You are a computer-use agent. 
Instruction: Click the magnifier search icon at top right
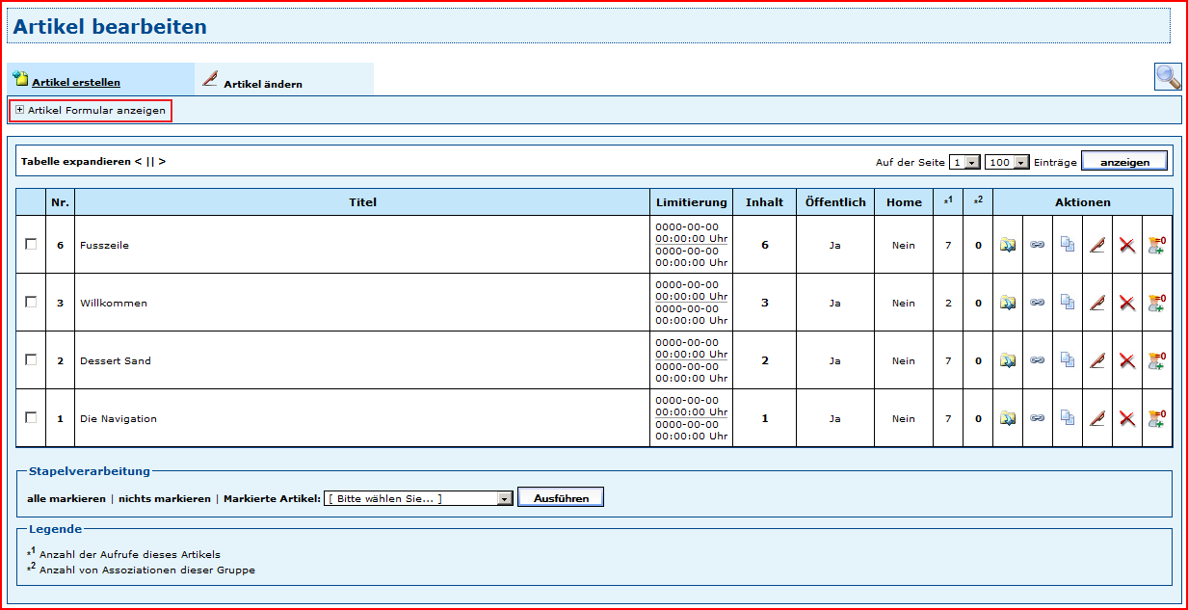[x=1168, y=77]
